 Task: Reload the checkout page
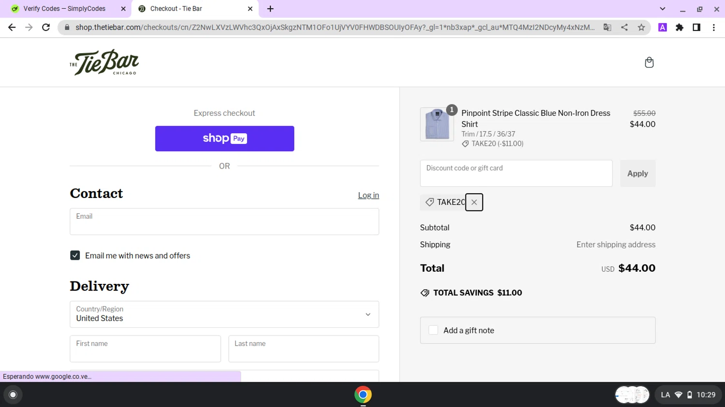click(x=46, y=28)
